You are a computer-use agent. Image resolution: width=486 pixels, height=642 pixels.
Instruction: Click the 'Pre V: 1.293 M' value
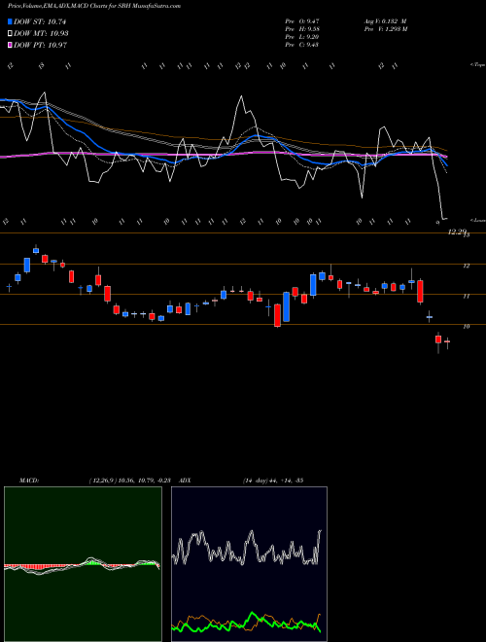(385, 29)
